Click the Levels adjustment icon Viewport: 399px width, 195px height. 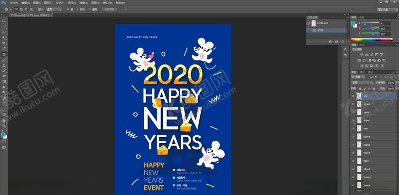[367, 55]
